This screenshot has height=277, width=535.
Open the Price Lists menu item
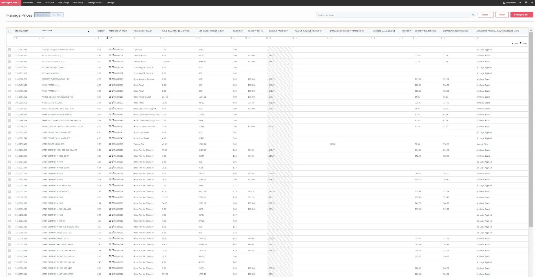(49, 3)
